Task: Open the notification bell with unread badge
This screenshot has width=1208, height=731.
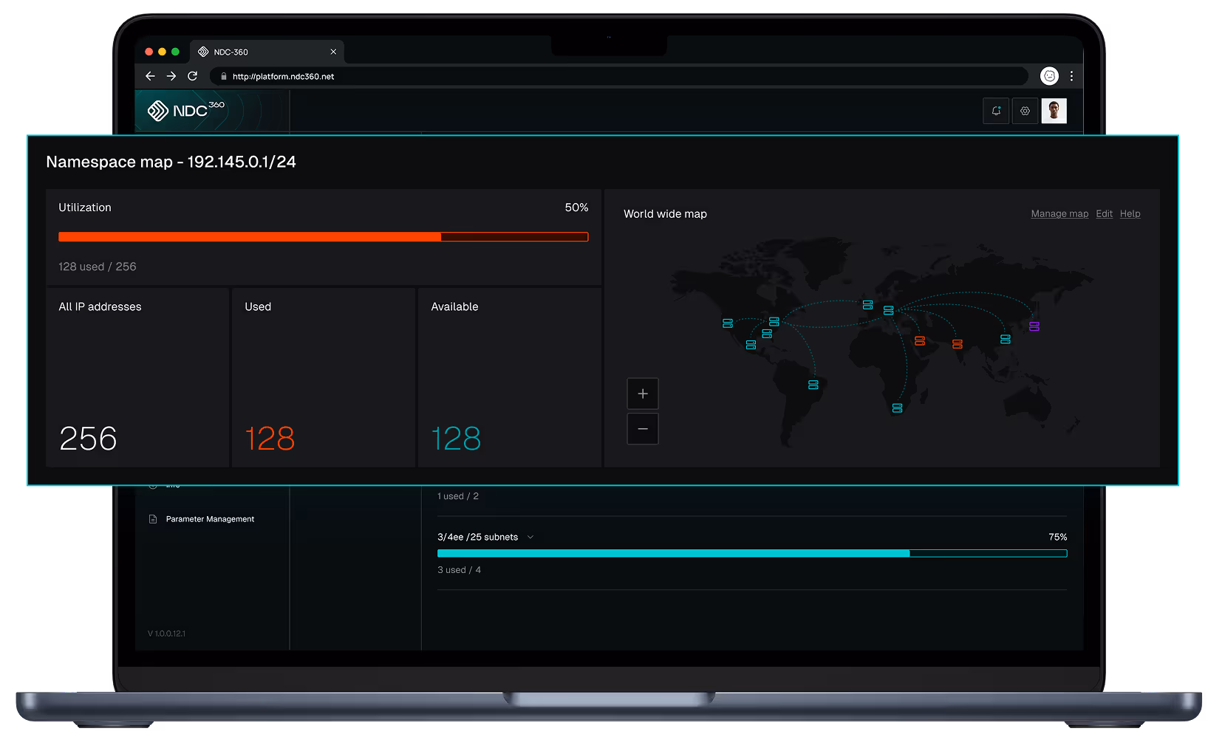Action: 995,110
